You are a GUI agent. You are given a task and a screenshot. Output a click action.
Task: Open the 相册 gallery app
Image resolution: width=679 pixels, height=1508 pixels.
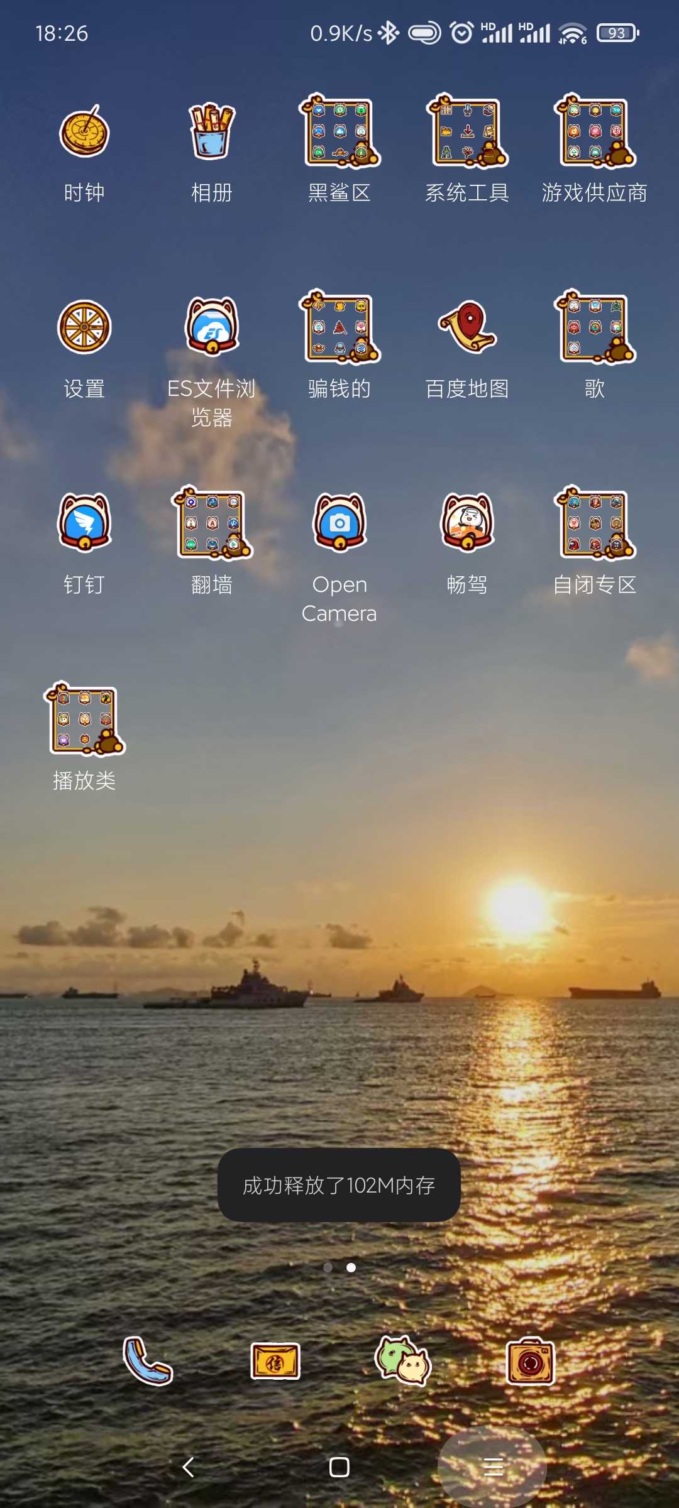tap(212, 132)
